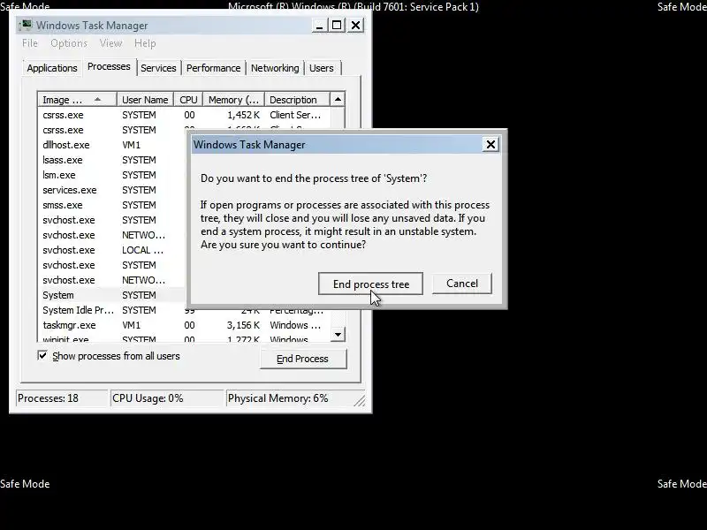Image resolution: width=707 pixels, height=530 pixels.
Task: Go to the Networking tab
Action: [x=275, y=68]
